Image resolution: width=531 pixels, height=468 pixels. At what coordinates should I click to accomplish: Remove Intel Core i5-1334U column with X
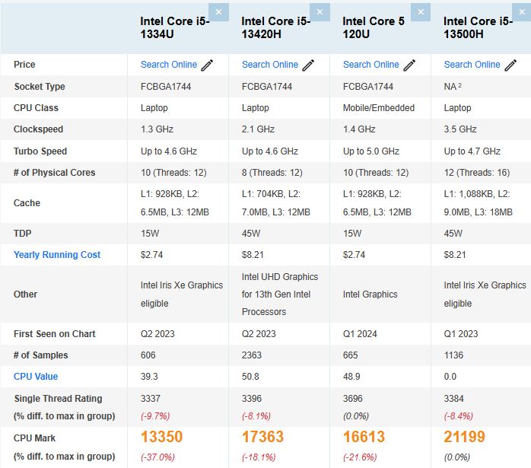click(x=219, y=12)
